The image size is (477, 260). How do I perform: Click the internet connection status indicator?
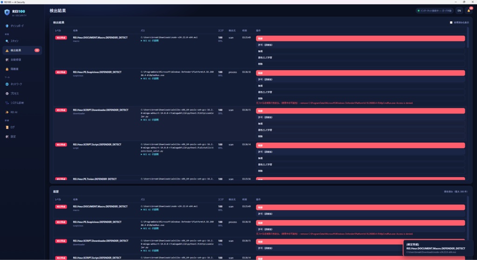pos(435,11)
